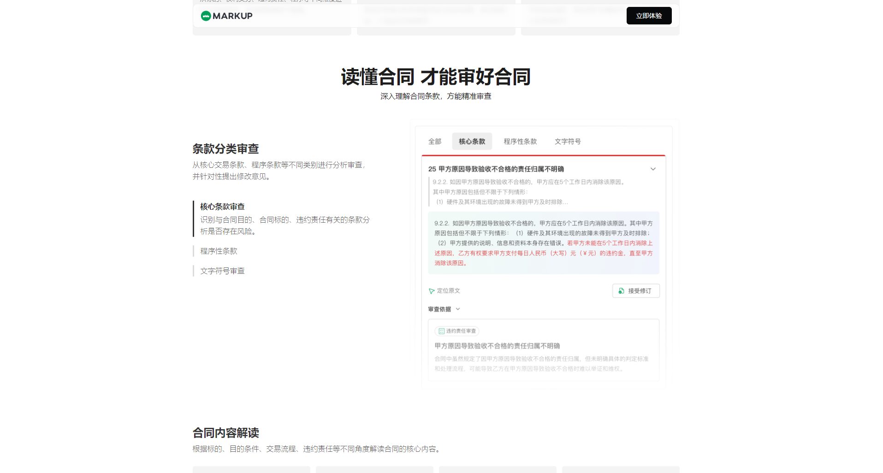Image resolution: width=883 pixels, height=473 pixels.
Task: Click the 接受修订 button
Action: tap(636, 291)
